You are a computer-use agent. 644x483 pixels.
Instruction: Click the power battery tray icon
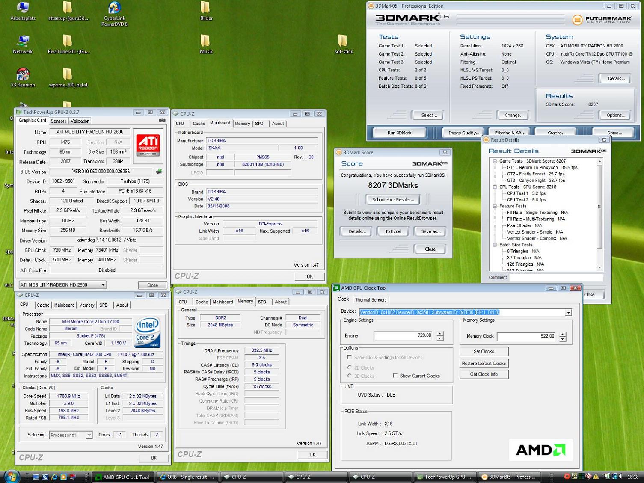607,476
